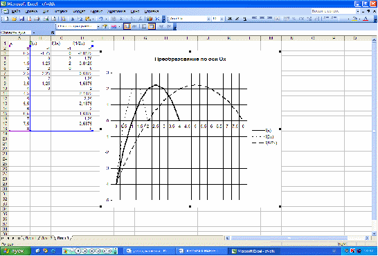Click the fill color bucket swatch
The width and height of the screenshot is (378, 256).
pyautogui.click(x=354, y=19)
